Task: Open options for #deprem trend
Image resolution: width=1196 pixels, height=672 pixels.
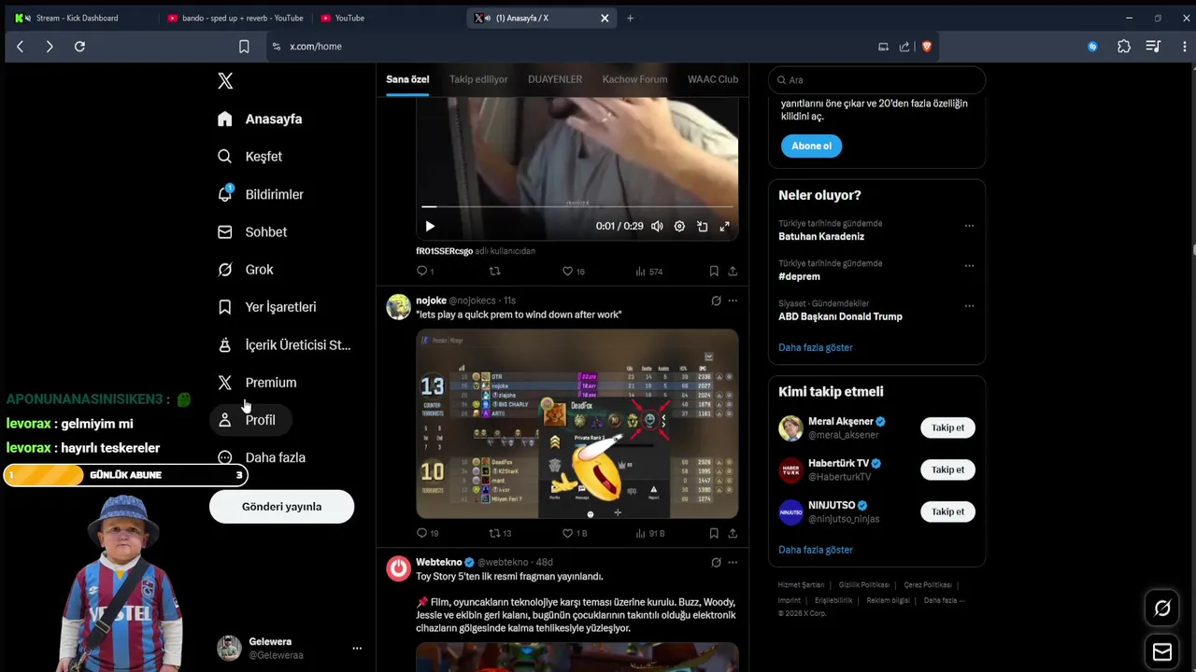Action: pos(969,266)
